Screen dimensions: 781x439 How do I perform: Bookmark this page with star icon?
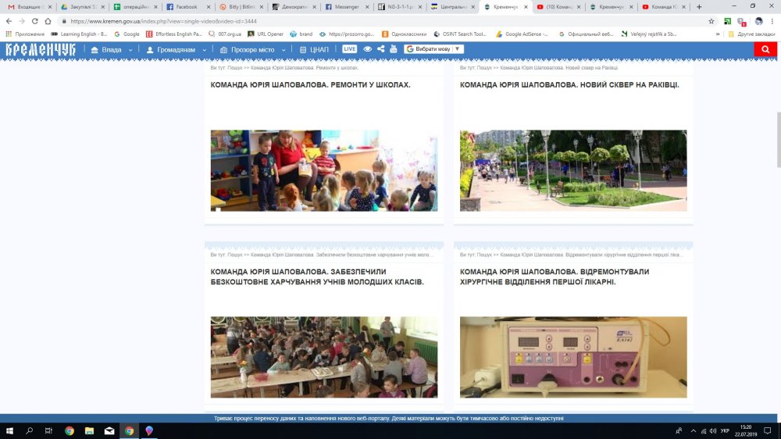pos(711,21)
